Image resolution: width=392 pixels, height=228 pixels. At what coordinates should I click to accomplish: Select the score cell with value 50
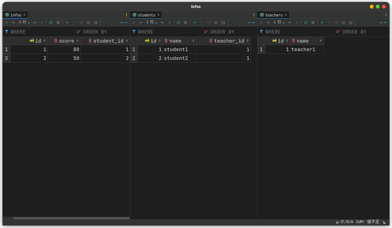coord(64,58)
